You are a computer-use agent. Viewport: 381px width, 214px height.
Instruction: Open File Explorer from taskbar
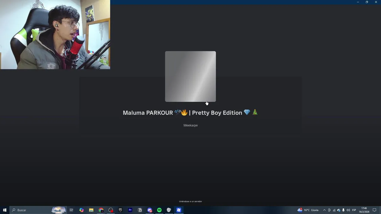click(x=91, y=210)
